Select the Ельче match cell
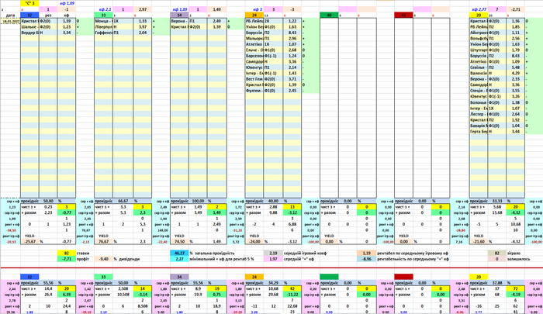The height and width of the screenshot is (314, 543). coord(254,50)
